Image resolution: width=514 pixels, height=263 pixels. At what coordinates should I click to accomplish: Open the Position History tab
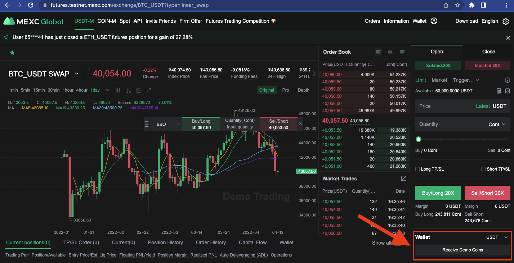(165, 242)
